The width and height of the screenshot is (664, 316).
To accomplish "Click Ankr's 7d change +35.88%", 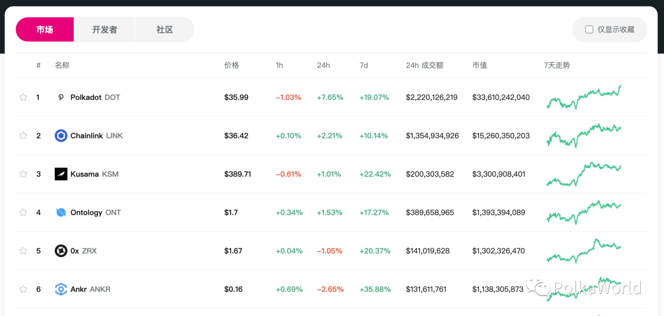I will point(375,290).
